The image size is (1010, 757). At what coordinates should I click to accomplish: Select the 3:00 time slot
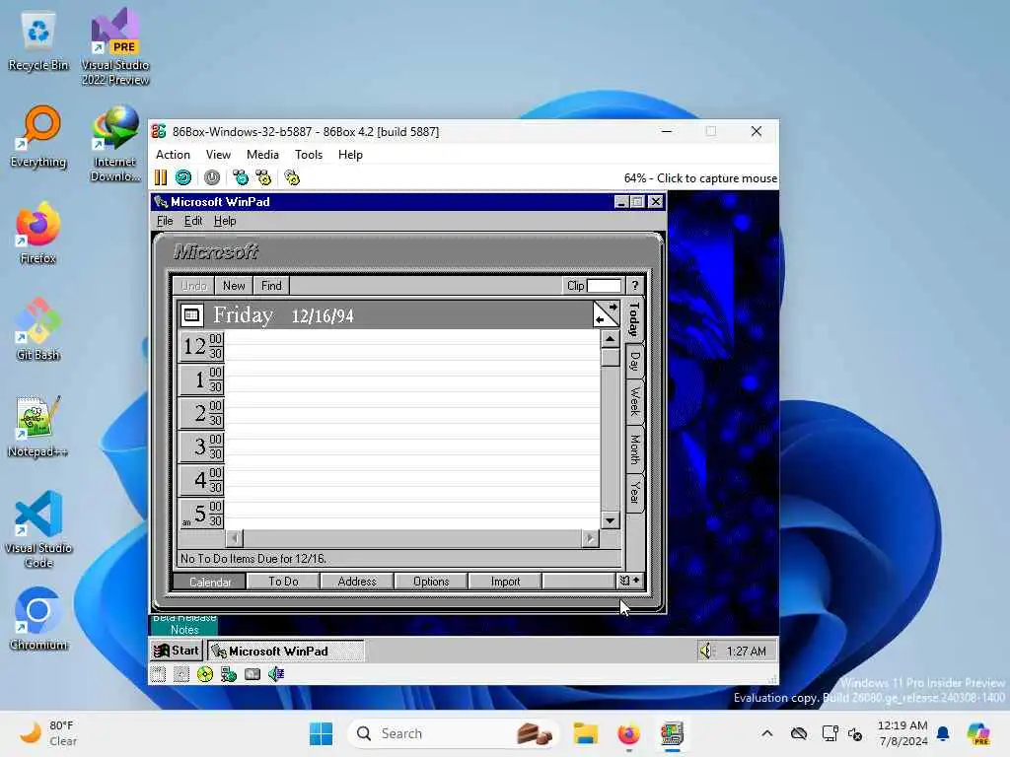(x=411, y=439)
